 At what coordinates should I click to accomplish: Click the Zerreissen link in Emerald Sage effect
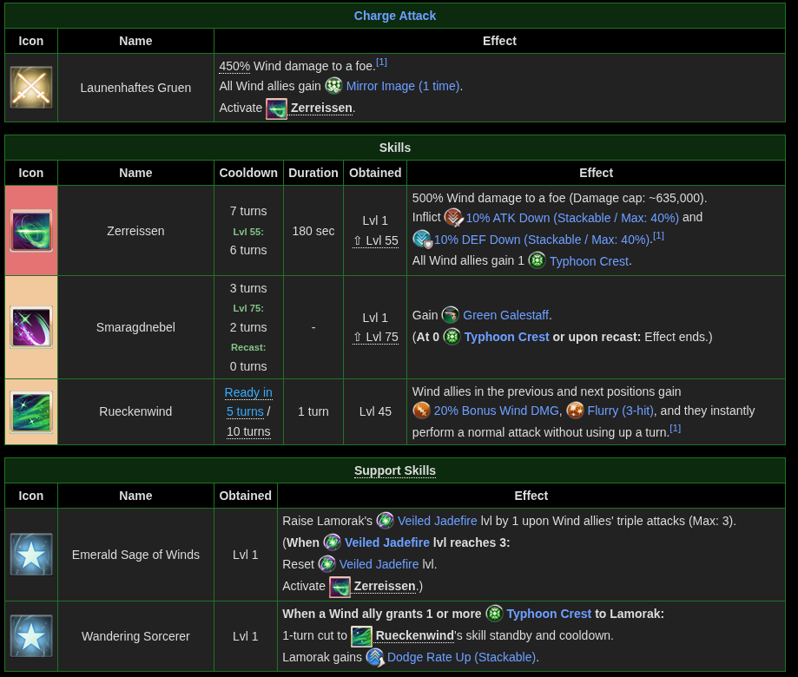click(x=385, y=586)
